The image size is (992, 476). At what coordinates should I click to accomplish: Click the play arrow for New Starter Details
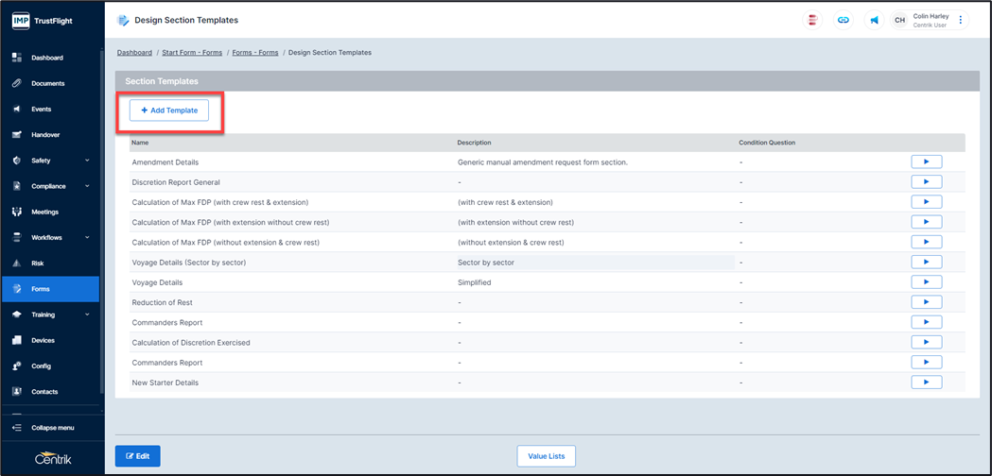[x=926, y=382]
